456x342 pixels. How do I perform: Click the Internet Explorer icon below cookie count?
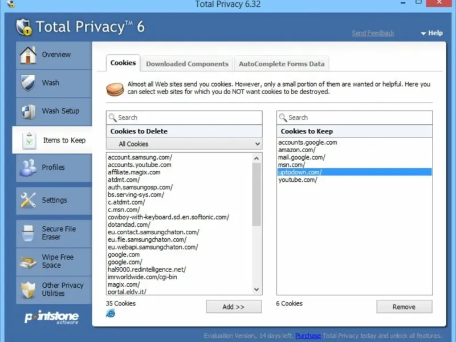coord(111,313)
